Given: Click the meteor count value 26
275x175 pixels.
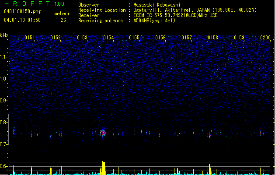Looking at the screenshot, I should click(63, 20).
